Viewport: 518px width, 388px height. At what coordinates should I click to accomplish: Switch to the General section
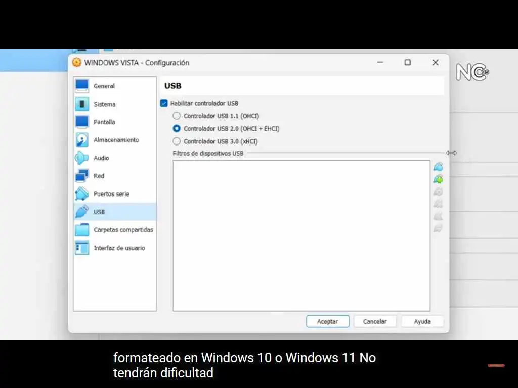click(115, 86)
